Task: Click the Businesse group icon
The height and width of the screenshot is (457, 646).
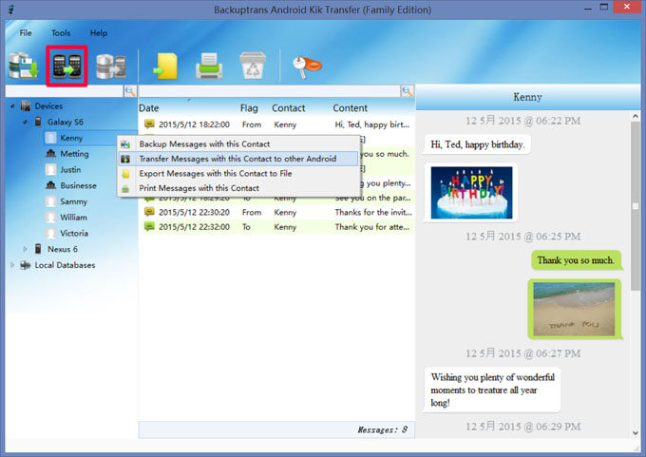Action: point(50,185)
